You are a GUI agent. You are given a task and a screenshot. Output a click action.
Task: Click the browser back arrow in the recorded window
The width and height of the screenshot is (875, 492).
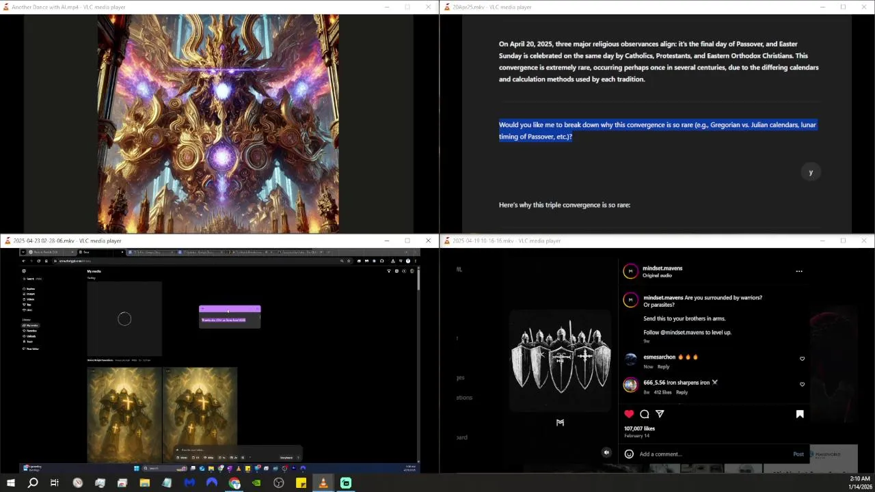(x=23, y=261)
